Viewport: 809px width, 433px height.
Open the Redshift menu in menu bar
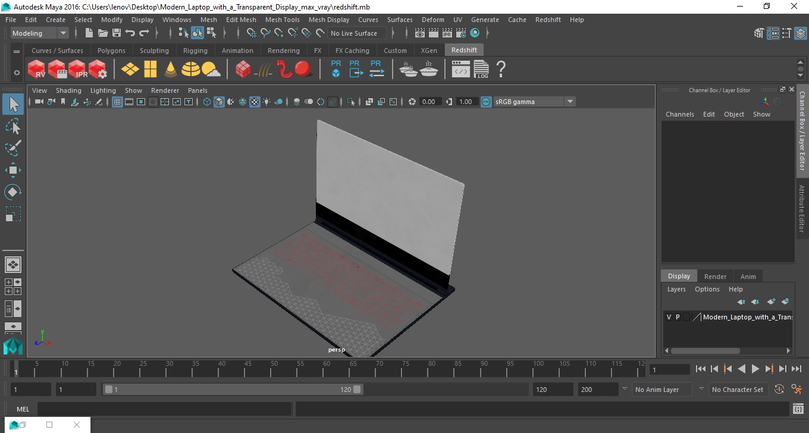tap(548, 20)
